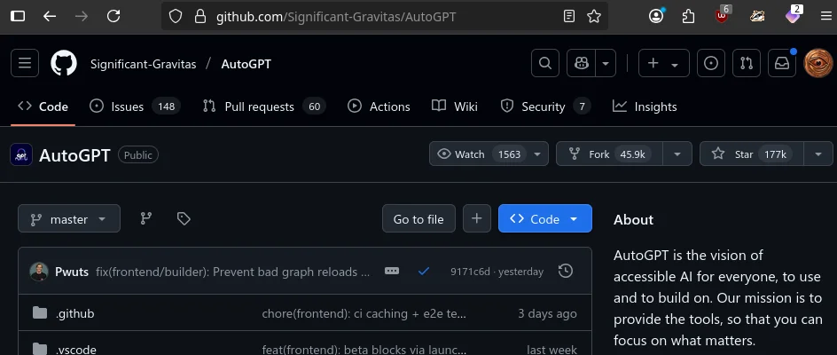Open the browser extensions puzzle icon
Screen dimensions: 837x355
[x=689, y=17]
